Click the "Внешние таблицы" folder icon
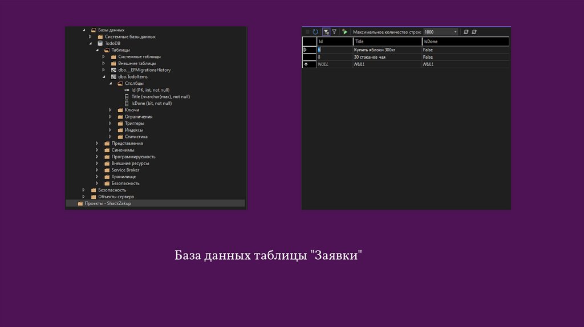The image size is (584, 327). pos(113,63)
